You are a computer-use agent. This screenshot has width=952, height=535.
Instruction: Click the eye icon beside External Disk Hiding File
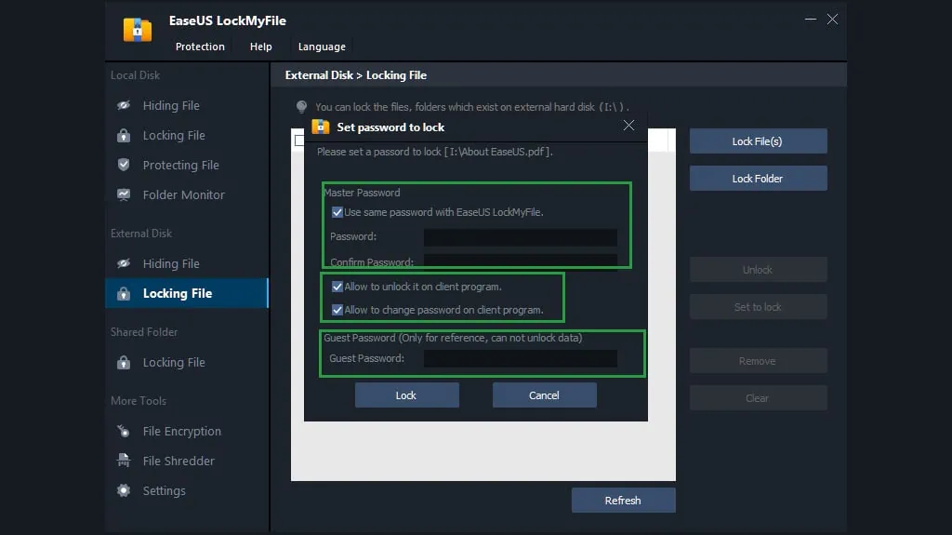(124, 263)
